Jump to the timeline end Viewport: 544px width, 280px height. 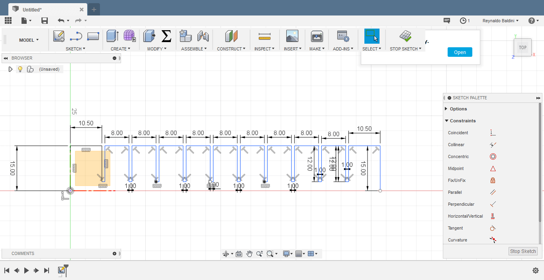[47, 270]
